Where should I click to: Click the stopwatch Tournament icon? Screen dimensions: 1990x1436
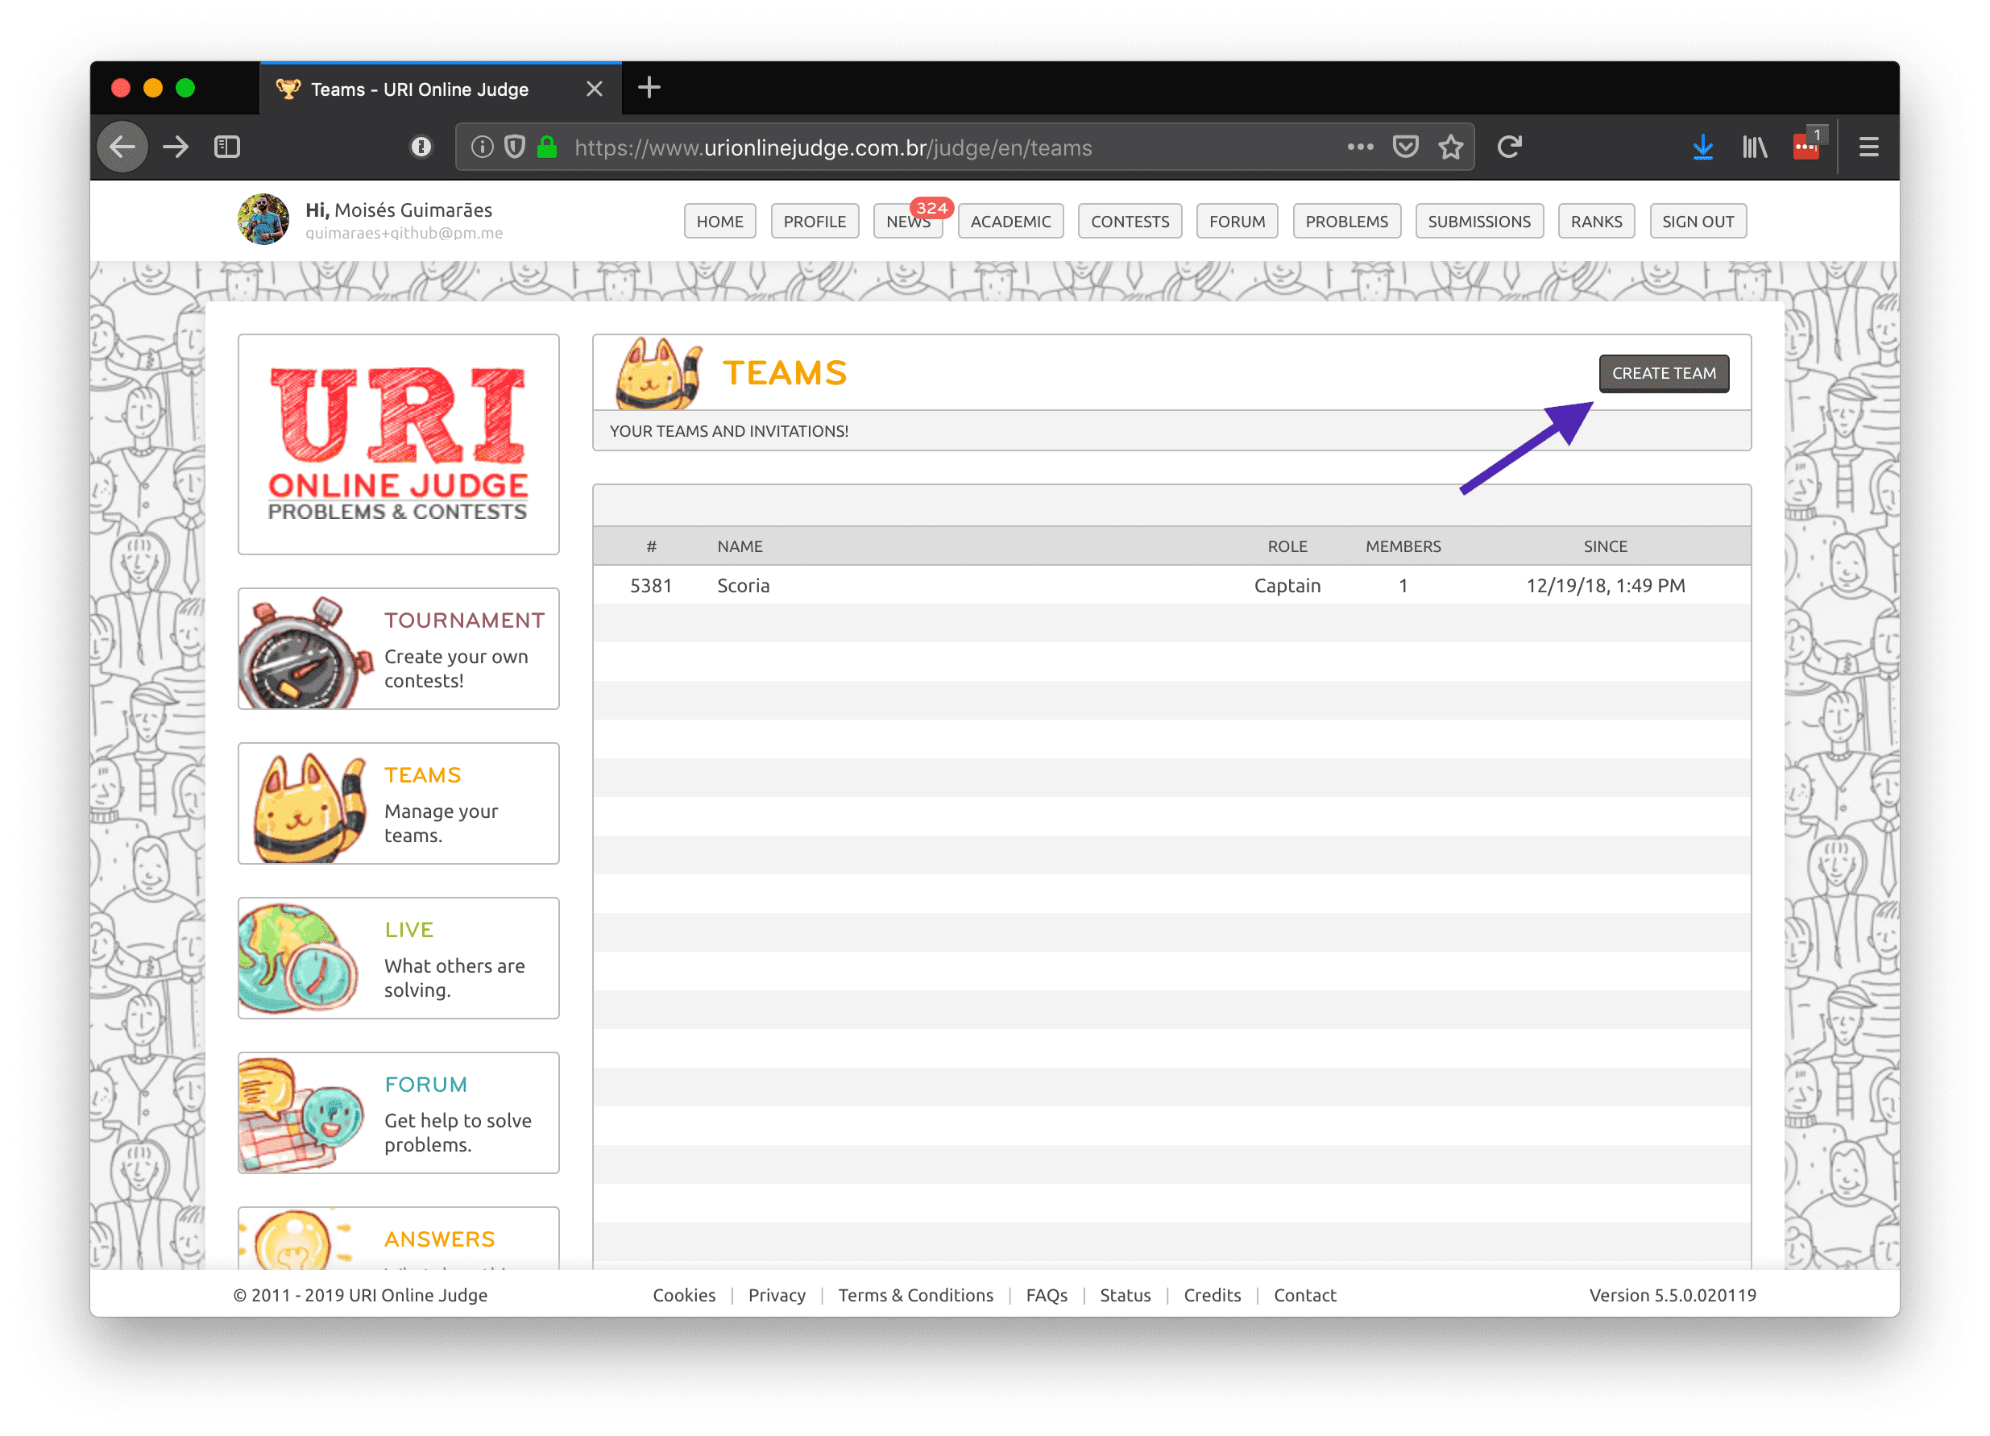(306, 652)
